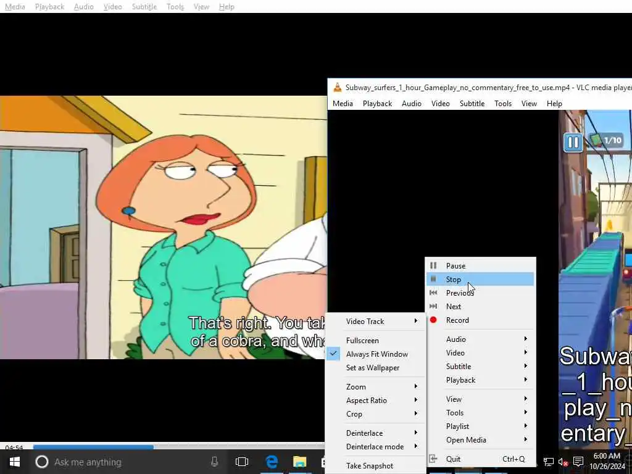This screenshot has width=632, height=474.
Task: Click the seek bar in background VLC window
Action: [x=178, y=447]
